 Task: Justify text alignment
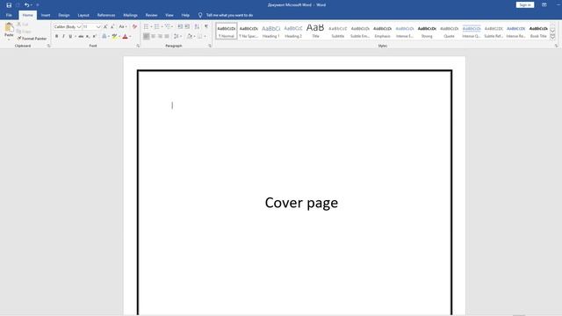point(167,36)
